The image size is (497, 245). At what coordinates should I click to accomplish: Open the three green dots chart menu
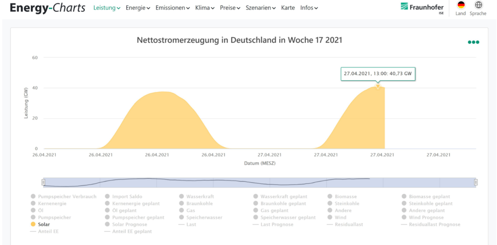473,42
